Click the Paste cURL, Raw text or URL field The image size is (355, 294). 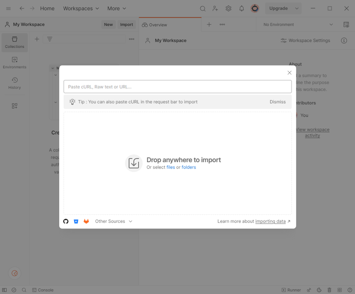(x=177, y=86)
